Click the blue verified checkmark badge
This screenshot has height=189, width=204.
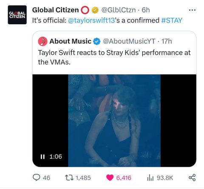pyautogui.click(x=97, y=41)
